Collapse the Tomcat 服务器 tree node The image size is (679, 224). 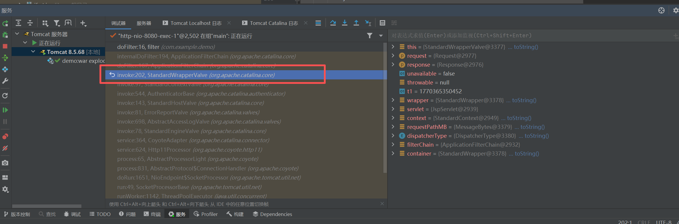pos(17,34)
